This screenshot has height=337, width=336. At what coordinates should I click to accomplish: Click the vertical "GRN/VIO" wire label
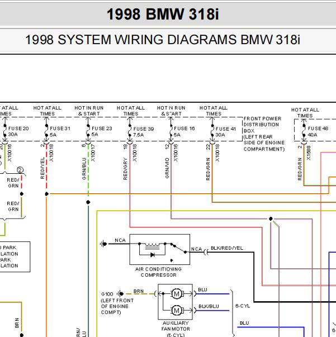[167, 168]
